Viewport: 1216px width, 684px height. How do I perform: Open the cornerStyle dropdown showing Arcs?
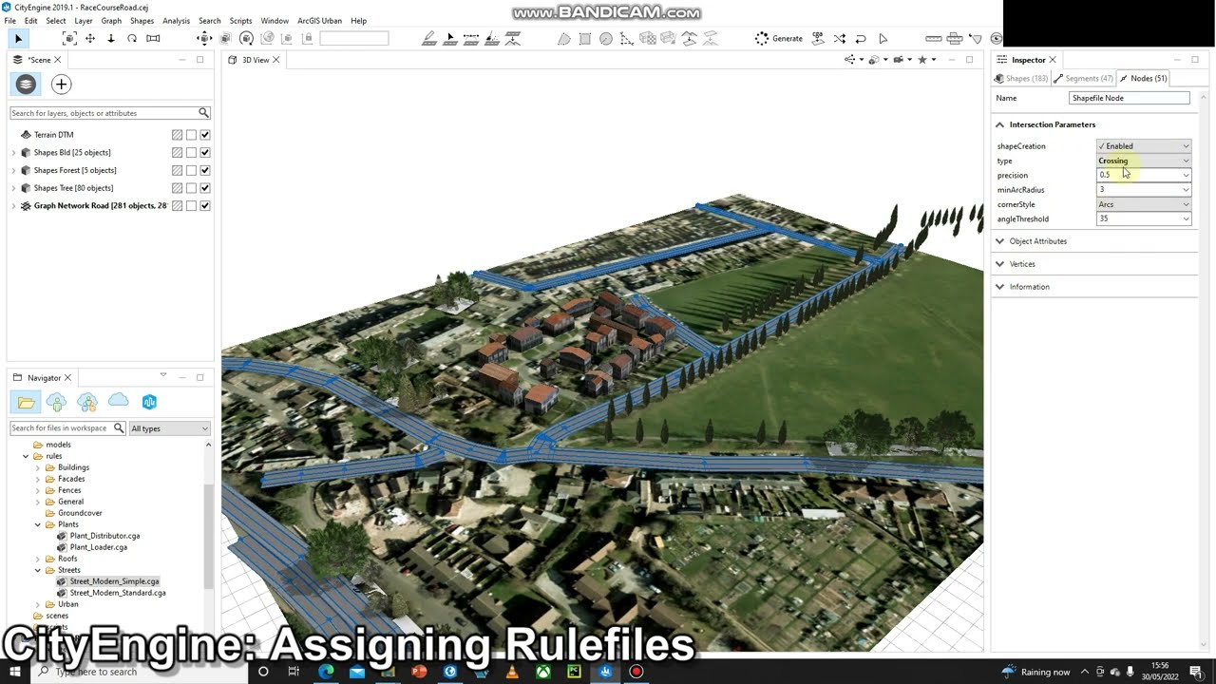pyautogui.click(x=1144, y=204)
